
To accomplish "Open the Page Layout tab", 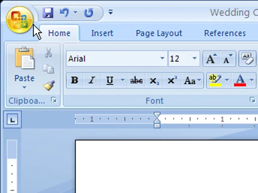I will [159, 33].
